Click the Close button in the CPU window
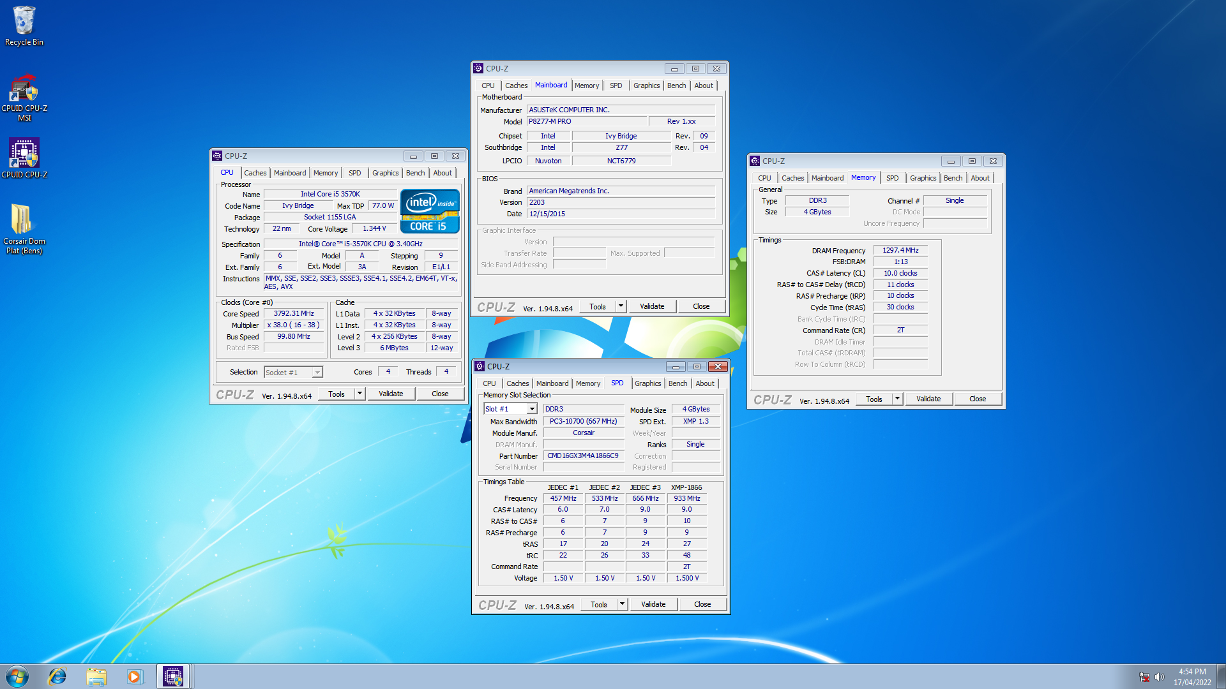Image resolution: width=1226 pixels, height=689 pixels. [440, 394]
